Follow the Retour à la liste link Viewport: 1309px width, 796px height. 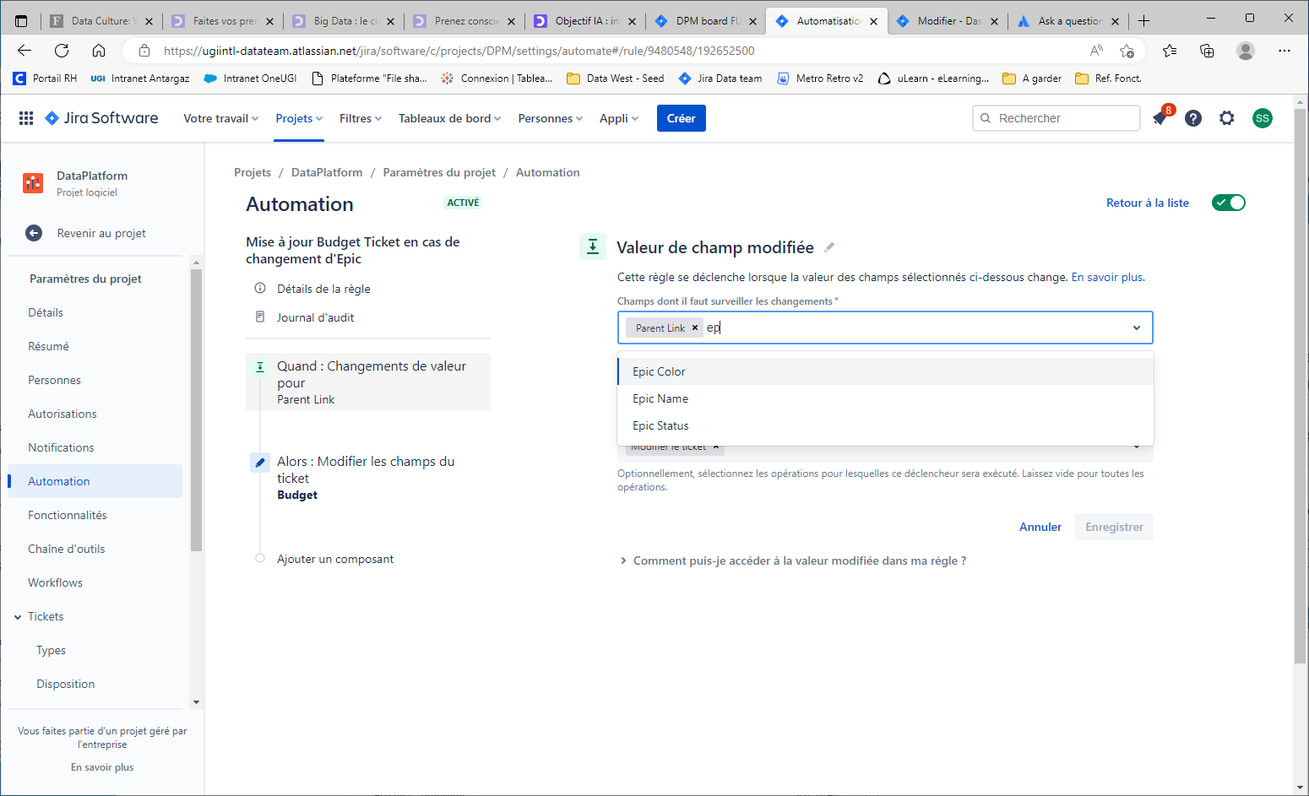1148,203
